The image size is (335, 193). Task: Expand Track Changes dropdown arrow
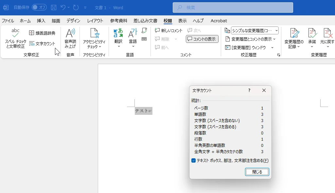[x=298, y=46]
